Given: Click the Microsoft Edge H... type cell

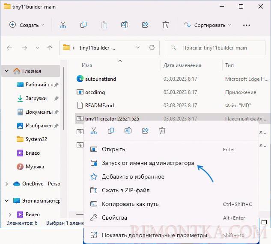Looking at the screenshot, I should [x=247, y=79].
